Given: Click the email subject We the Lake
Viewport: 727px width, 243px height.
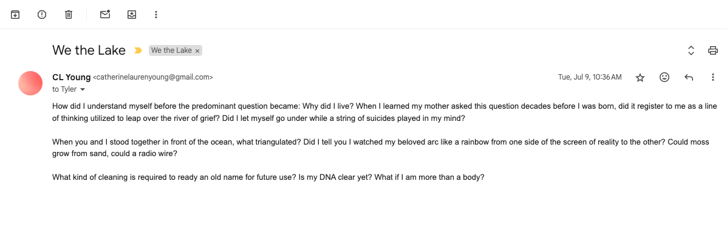Looking at the screenshot, I should click(x=89, y=50).
